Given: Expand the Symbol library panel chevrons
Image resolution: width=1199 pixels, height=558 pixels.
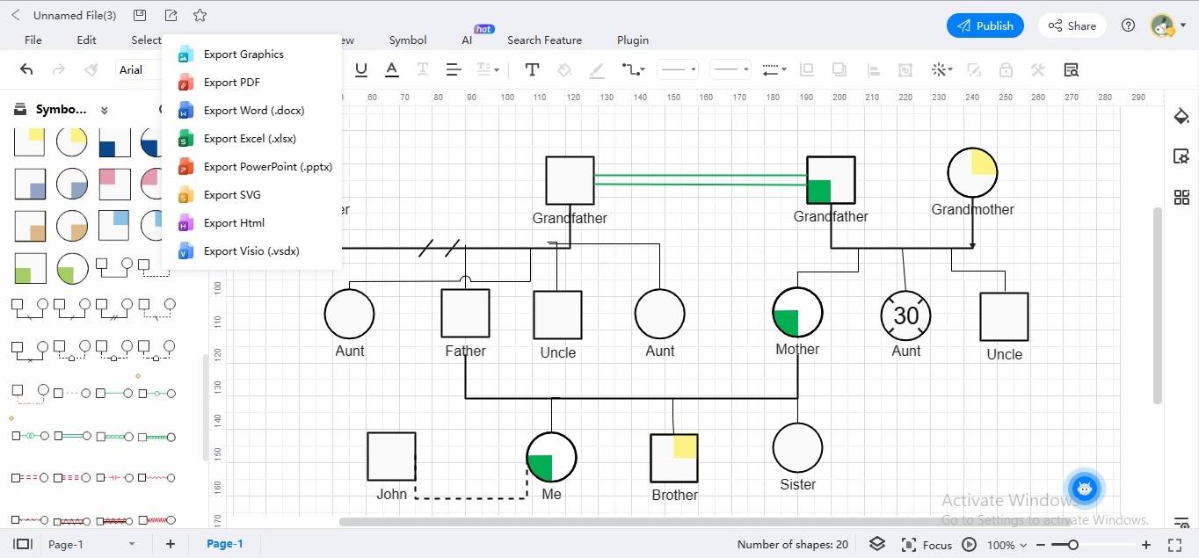Looking at the screenshot, I should click(x=105, y=110).
